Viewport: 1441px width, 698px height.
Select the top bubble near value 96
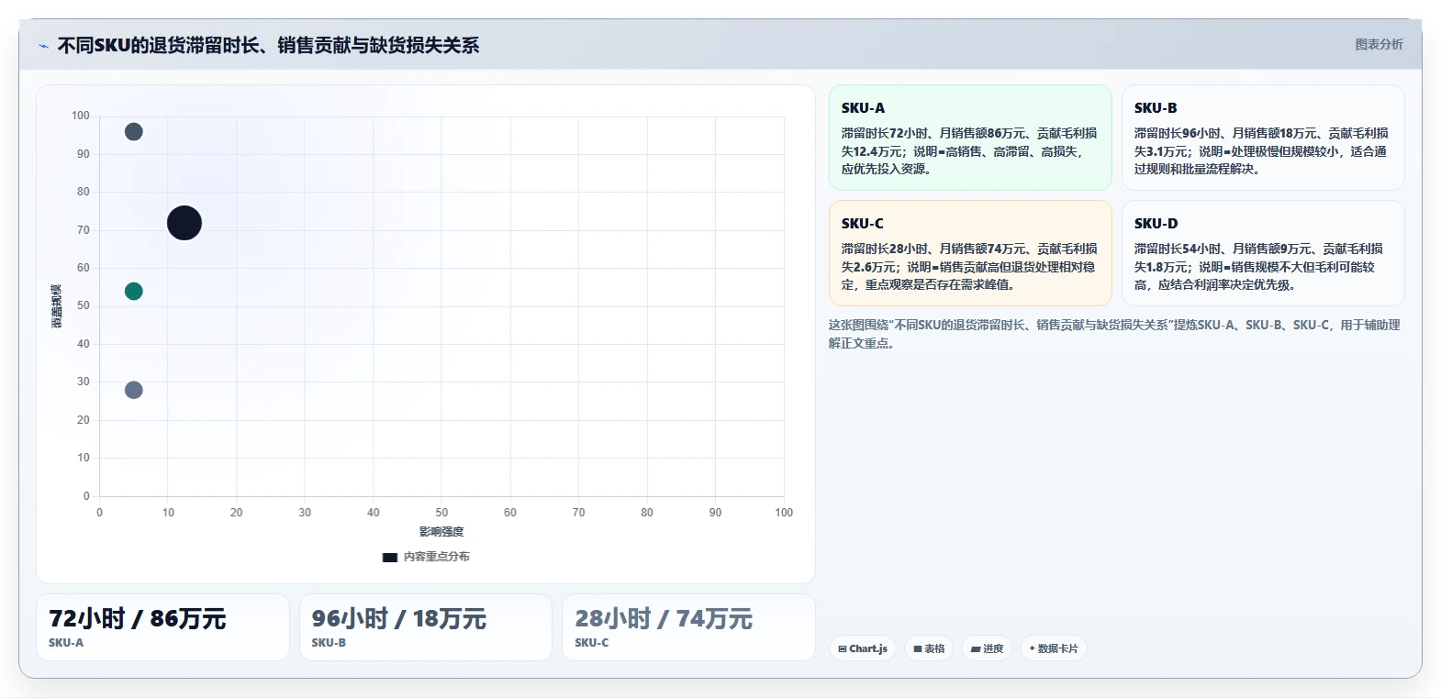pos(133,131)
